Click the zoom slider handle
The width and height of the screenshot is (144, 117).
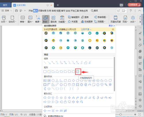[120, 114]
